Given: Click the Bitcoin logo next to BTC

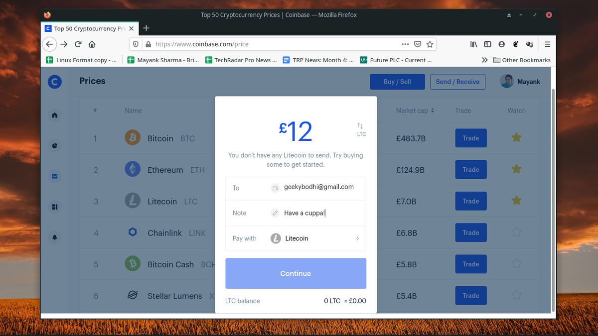Looking at the screenshot, I should click(132, 138).
